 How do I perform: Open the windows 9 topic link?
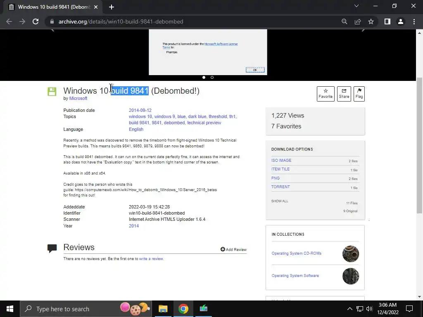164,116
